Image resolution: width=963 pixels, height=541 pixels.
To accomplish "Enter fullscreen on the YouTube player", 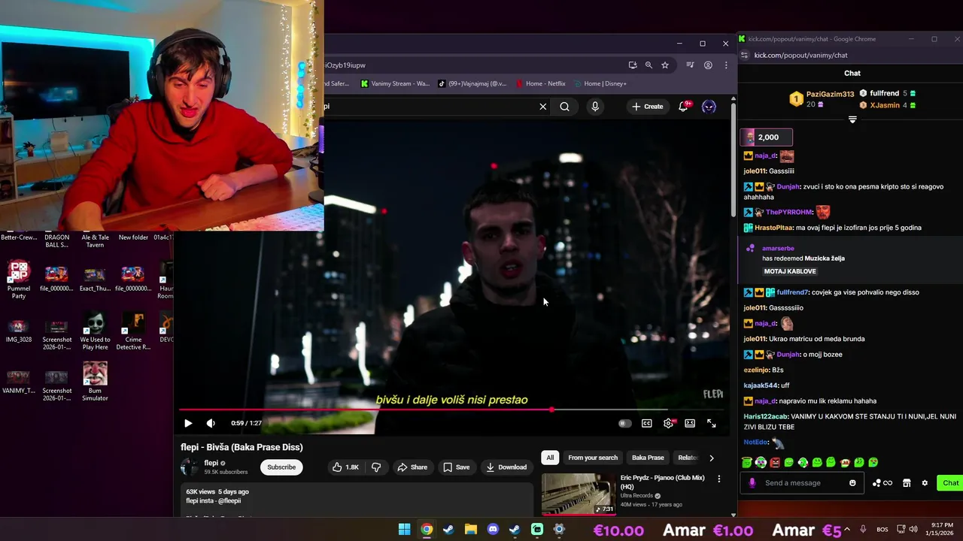I will click(712, 423).
